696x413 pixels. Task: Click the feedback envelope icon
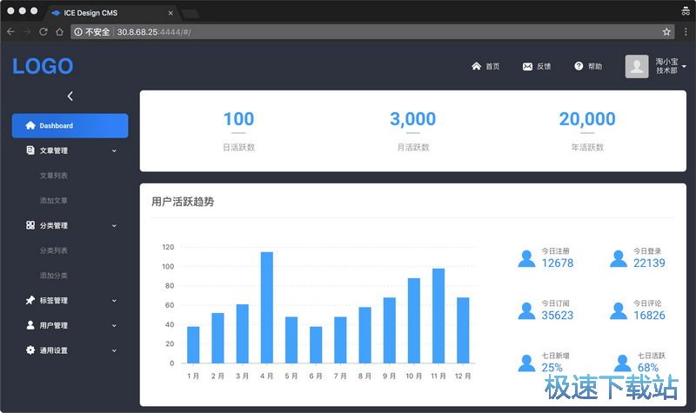tap(527, 67)
